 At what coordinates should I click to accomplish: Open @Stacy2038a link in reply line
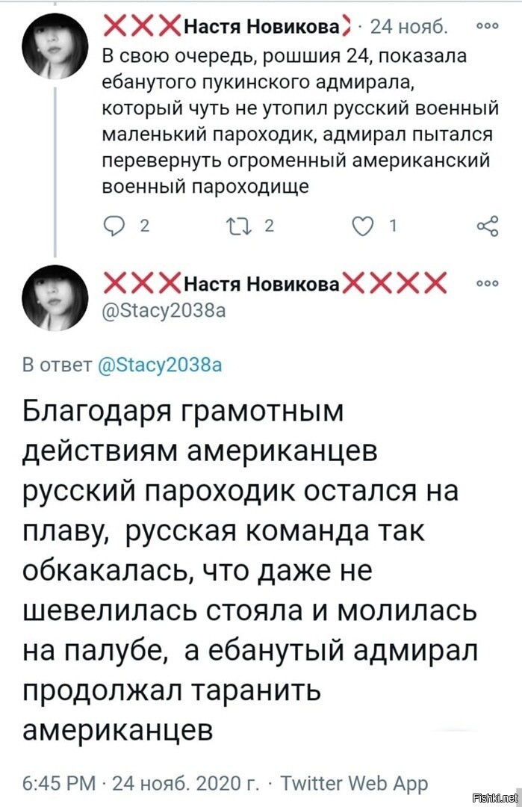[x=159, y=365]
